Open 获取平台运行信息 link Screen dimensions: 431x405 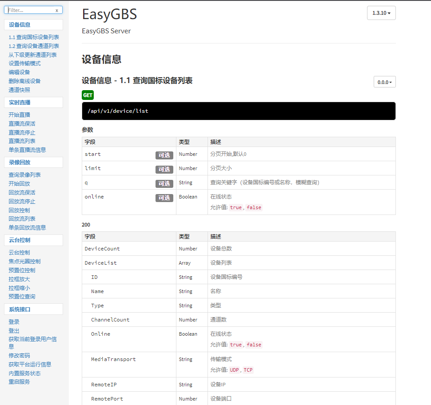(x=30, y=364)
